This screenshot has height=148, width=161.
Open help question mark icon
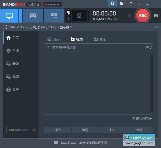point(131,3)
